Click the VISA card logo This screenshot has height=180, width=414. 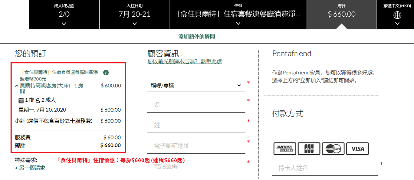point(357,149)
